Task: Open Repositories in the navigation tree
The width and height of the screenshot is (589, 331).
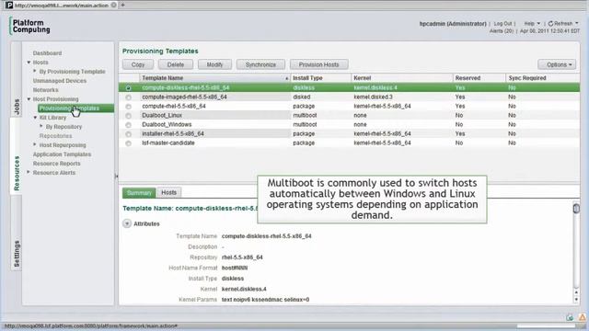Action: click(x=55, y=136)
